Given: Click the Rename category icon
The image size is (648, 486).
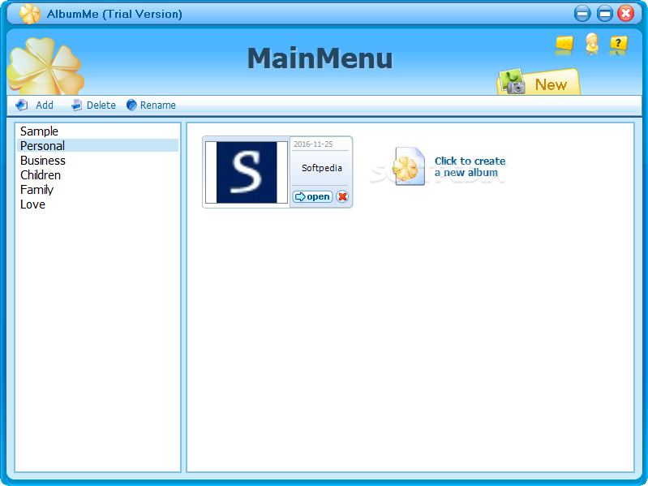Looking at the screenshot, I should point(131,105).
